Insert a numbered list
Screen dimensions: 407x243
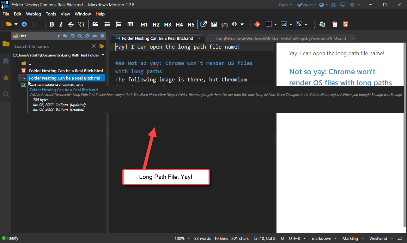coord(118,24)
